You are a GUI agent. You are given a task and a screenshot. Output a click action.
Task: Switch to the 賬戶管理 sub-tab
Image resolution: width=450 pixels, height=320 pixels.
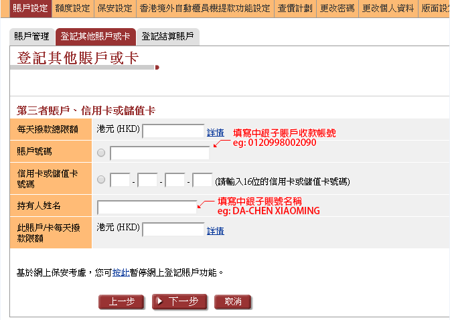tap(31, 36)
